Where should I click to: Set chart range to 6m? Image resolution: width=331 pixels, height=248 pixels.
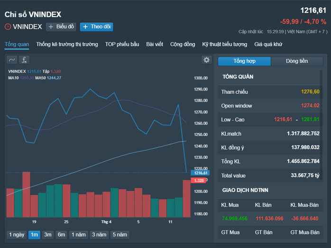coord(62,235)
